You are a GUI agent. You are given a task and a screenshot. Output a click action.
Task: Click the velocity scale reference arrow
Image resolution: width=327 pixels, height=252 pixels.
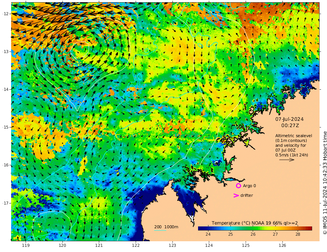click(x=287, y=160)
